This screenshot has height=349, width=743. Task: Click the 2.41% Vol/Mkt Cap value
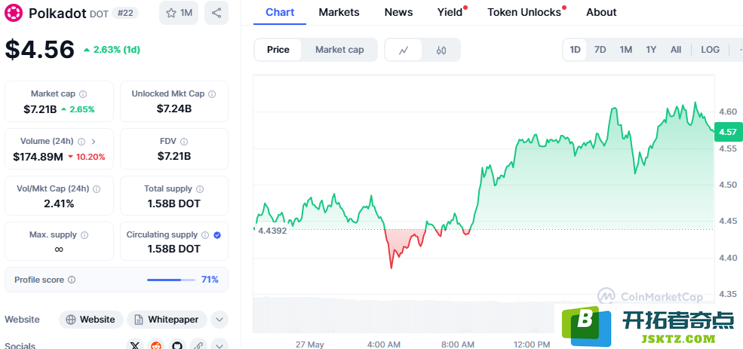[x=59, y=204]
